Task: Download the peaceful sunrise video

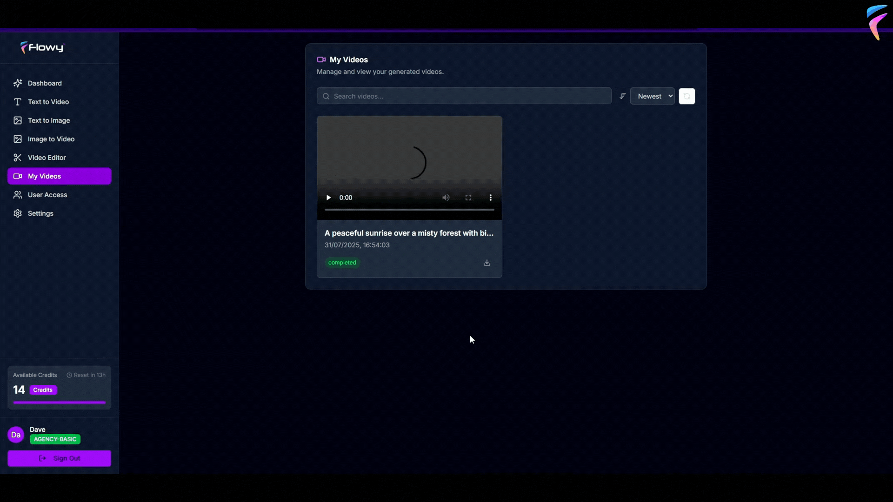Action: pos(486,263)
